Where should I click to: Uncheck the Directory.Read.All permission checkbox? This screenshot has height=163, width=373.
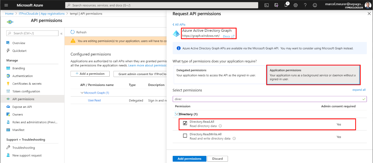(x=185, y=124)
